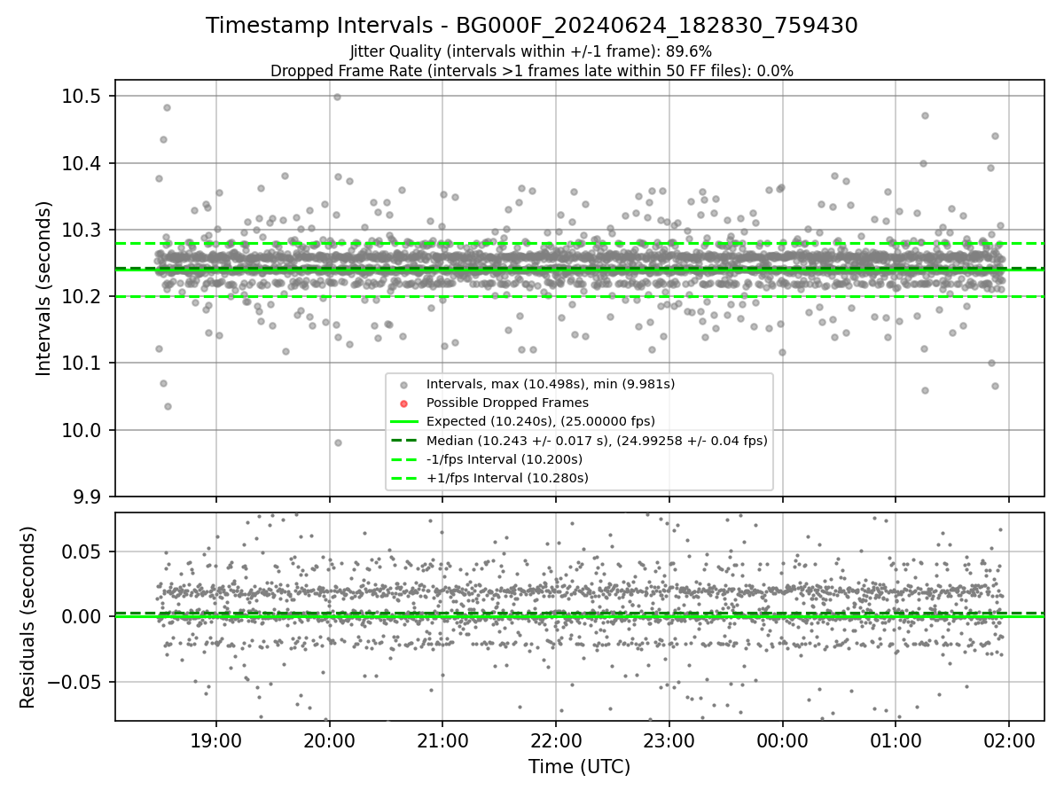Click the plot title 'Timestamp Intervals - BG000F_20240624_182830_759430'
Viewport: 1064px width, 798px height.
point(532,26)
